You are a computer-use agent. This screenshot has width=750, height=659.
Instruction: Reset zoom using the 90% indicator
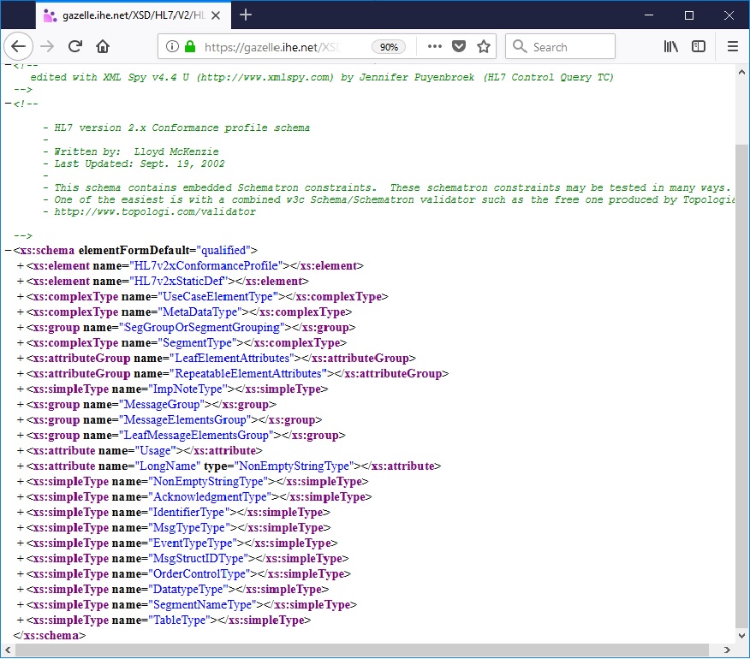[x=389, y=47]
